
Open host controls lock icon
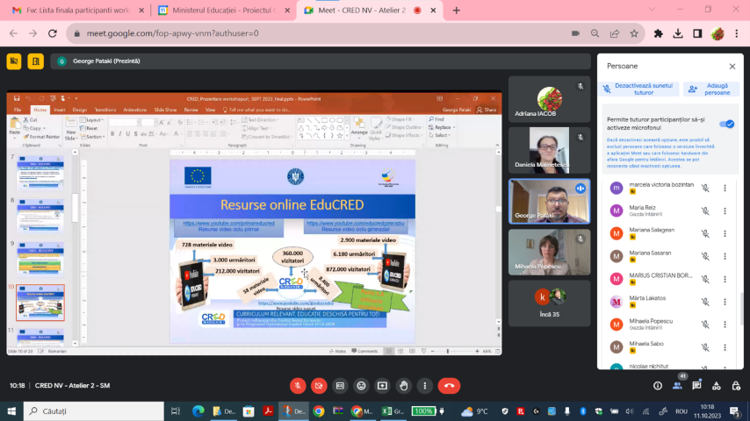(735, 385)
